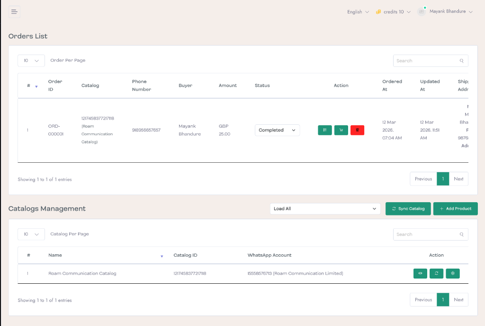Open the Load All catalog dropdown
The image size is (485, 326).
[x=325, y=208]
